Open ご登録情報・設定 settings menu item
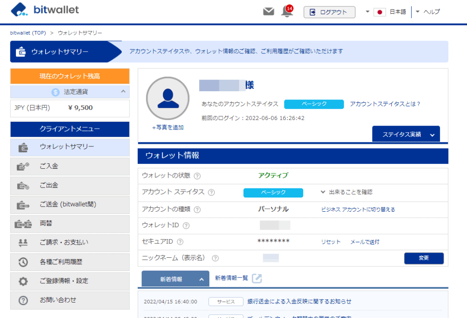This screenshot has height=318, width=467. (x=70, y=281)
